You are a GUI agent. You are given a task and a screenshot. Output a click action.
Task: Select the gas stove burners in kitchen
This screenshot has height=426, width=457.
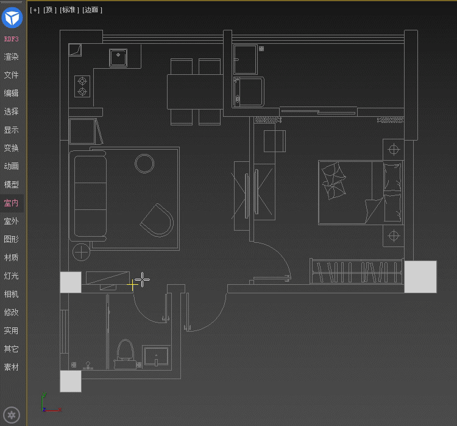click(x=82, y=86)
